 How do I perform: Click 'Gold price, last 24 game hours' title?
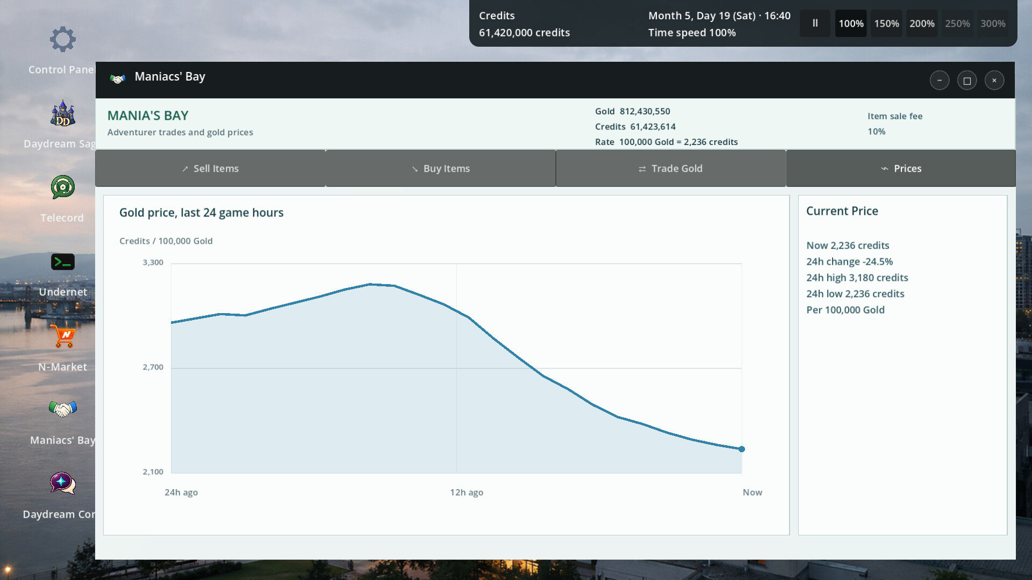coord(202,213)
